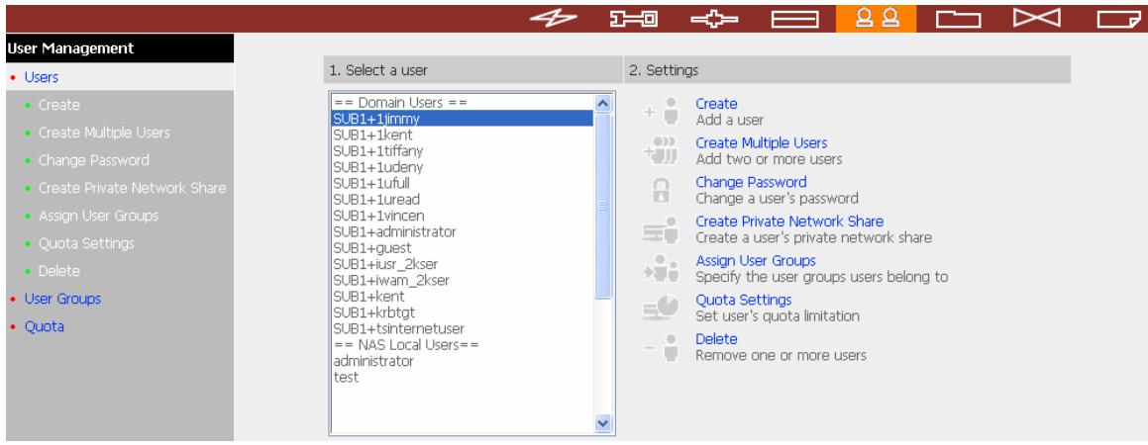Image resolution: width=1148 pixels, height=445 pixels.
Task: Select SUB1+krbtgt in the user list
Action: (x=462, y=312)
